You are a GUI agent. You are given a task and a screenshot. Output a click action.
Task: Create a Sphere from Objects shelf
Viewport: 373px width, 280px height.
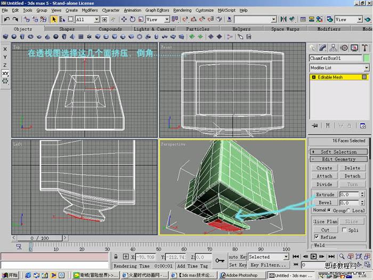click(14, 37)
